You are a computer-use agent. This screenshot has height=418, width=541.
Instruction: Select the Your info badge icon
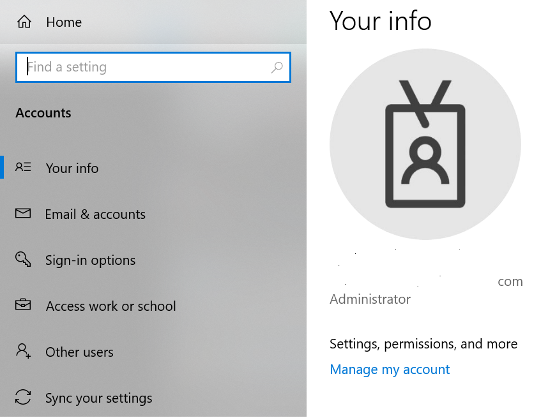pos(23,167)
